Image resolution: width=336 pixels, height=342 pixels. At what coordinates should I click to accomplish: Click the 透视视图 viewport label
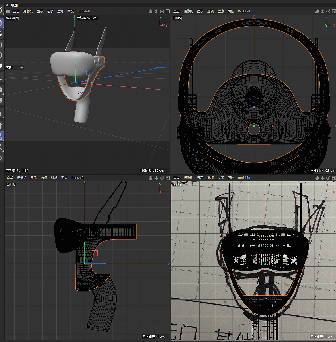(x=12, y=18)
